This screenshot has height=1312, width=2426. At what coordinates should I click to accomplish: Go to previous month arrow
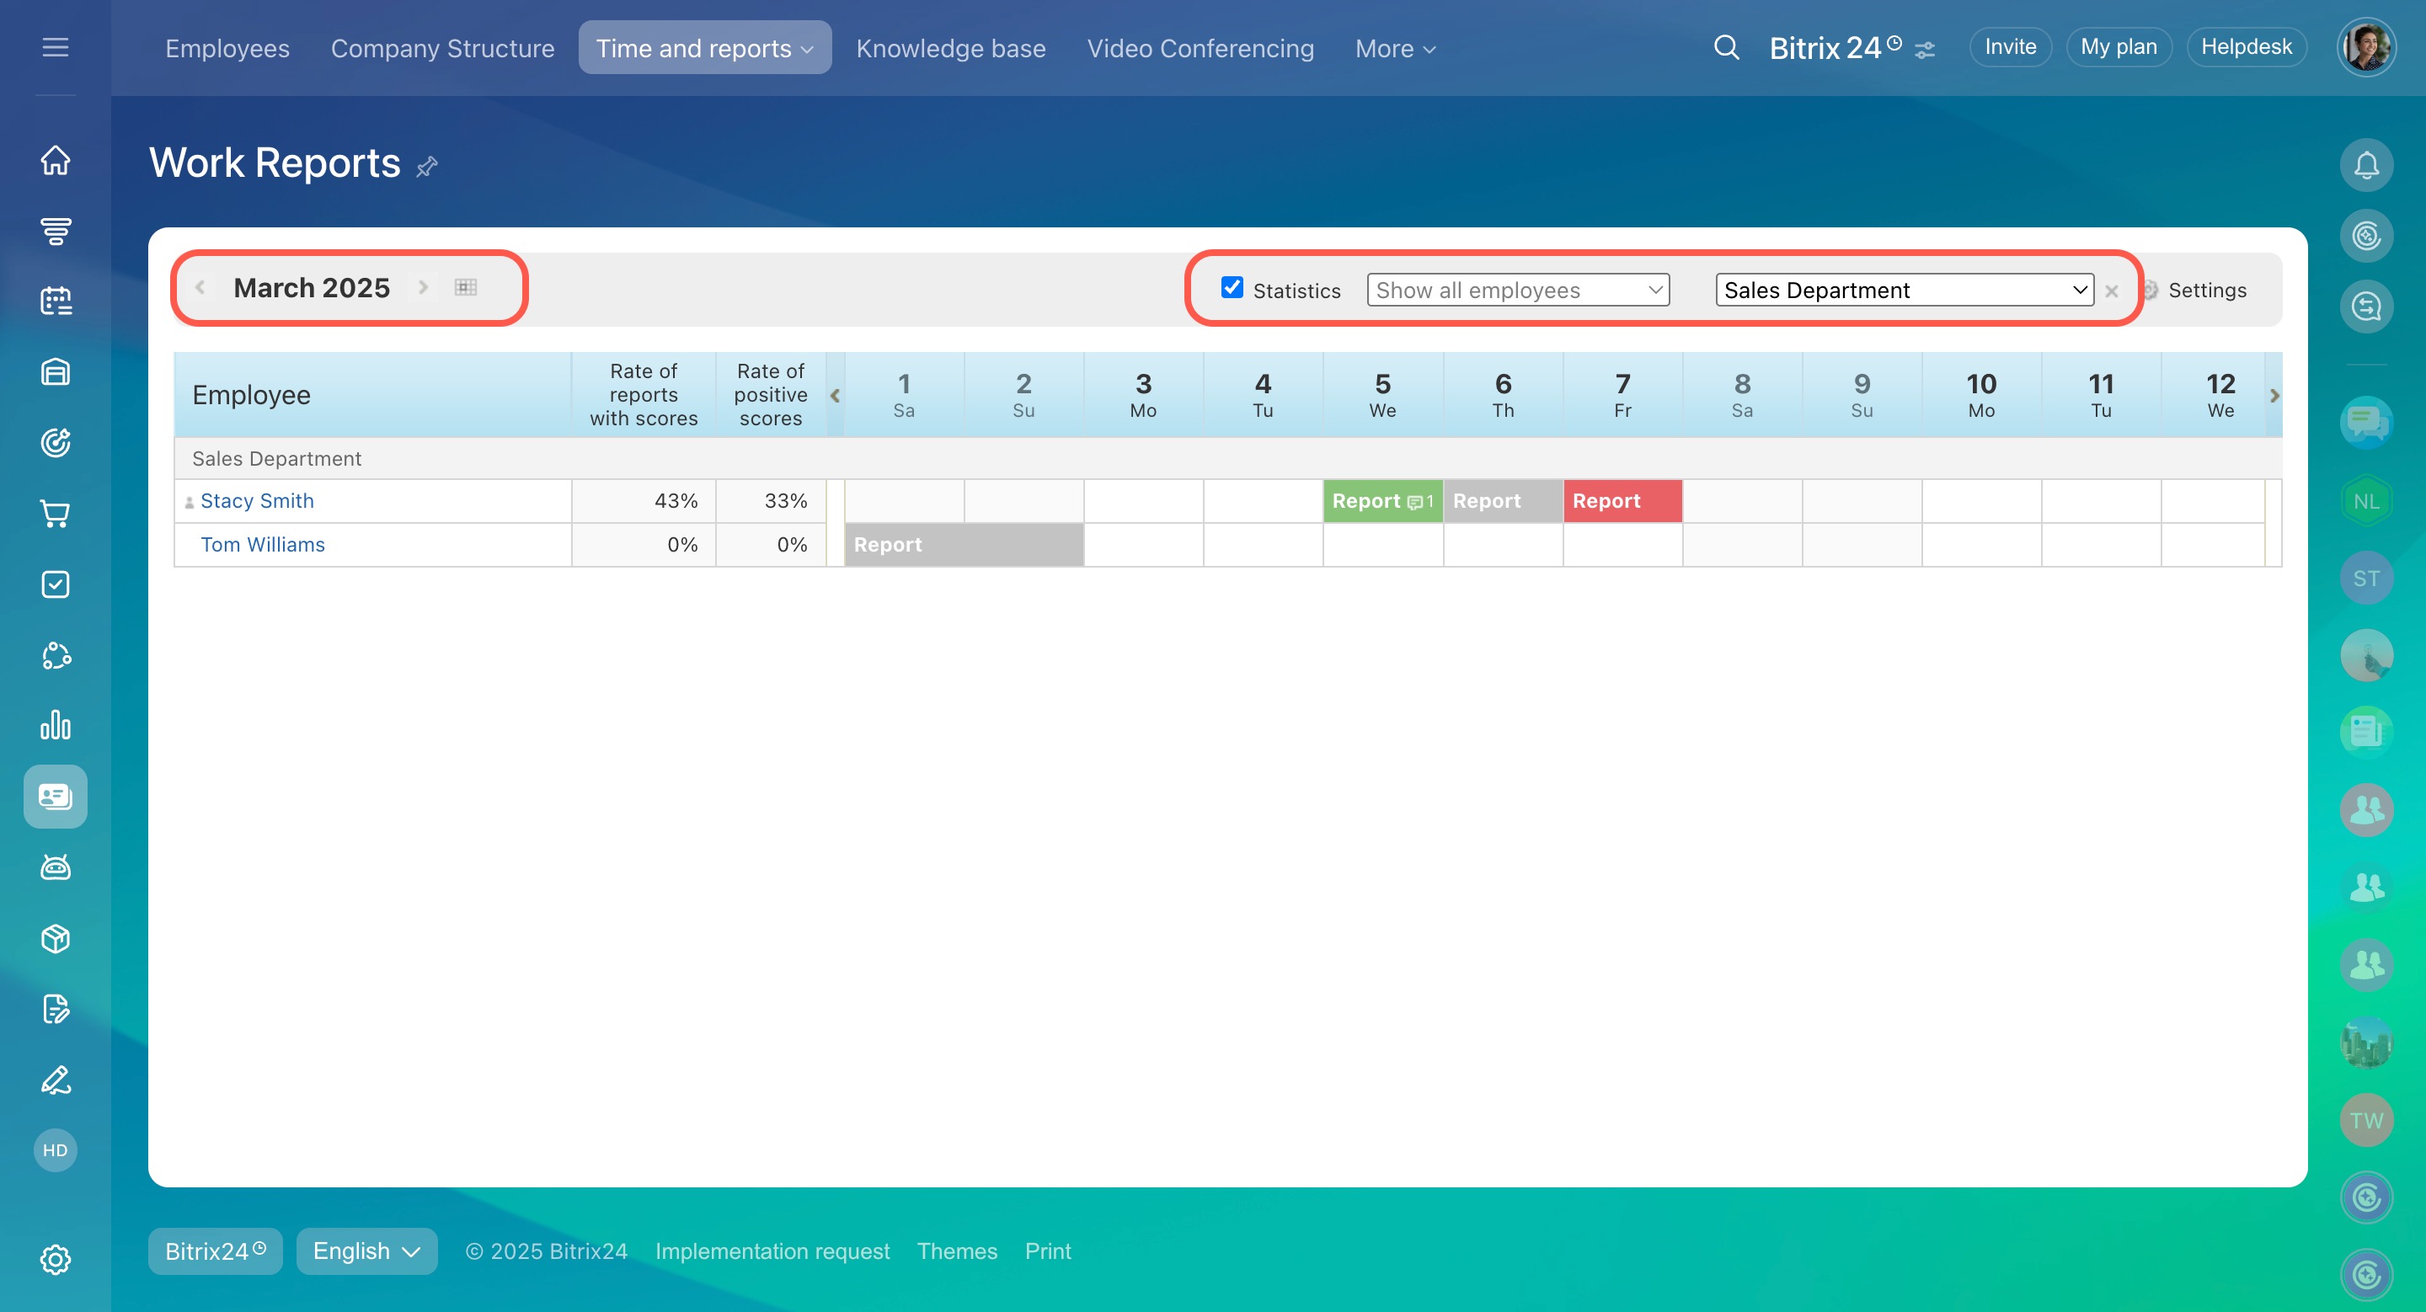[200, 287]
